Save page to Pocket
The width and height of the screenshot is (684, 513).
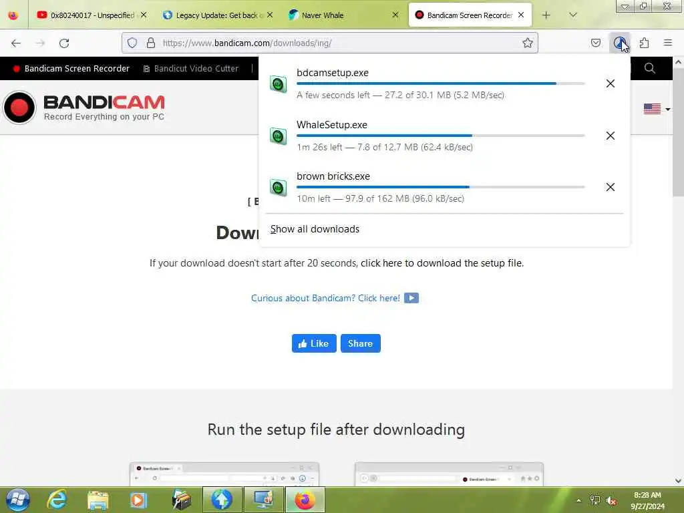[x=595, y=43]
